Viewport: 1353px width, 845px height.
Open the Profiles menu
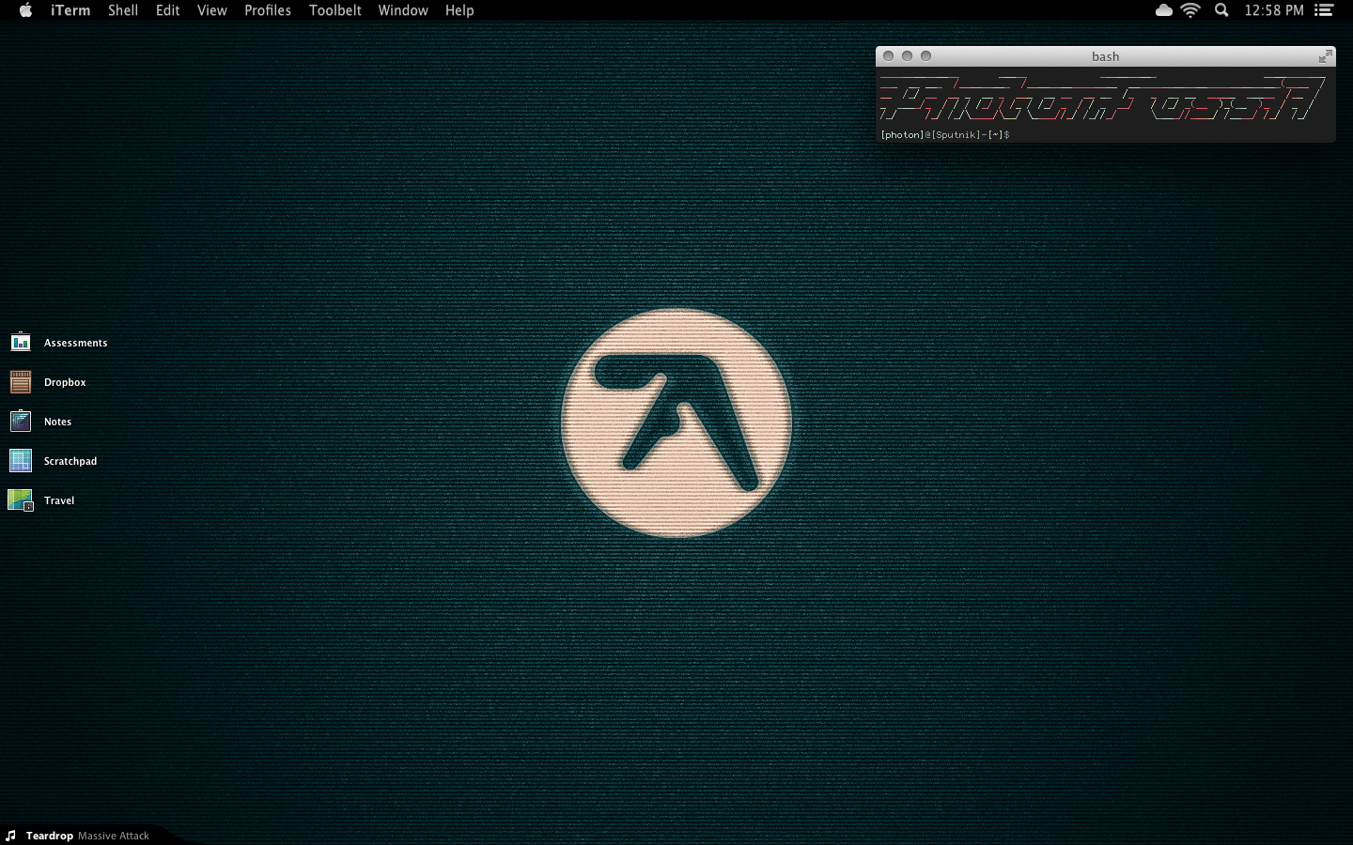[268, 10]
